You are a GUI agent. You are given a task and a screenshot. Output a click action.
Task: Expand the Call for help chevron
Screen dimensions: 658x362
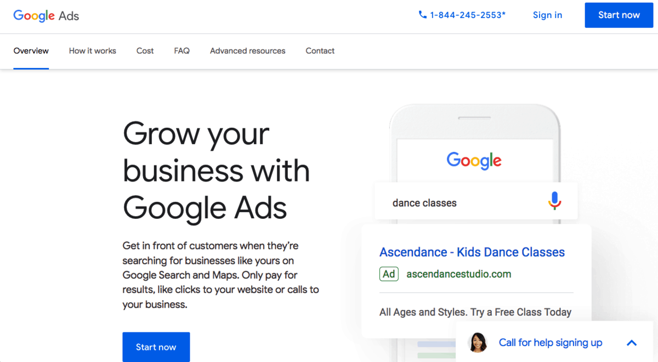click(632, 343)
